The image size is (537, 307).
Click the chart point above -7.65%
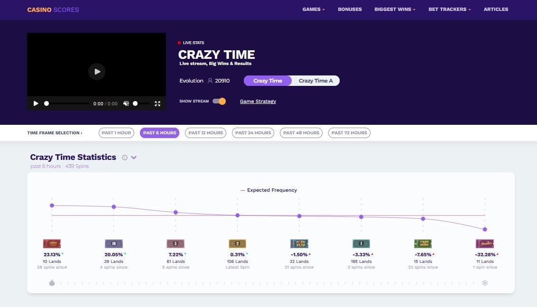[x=423, y=219]
